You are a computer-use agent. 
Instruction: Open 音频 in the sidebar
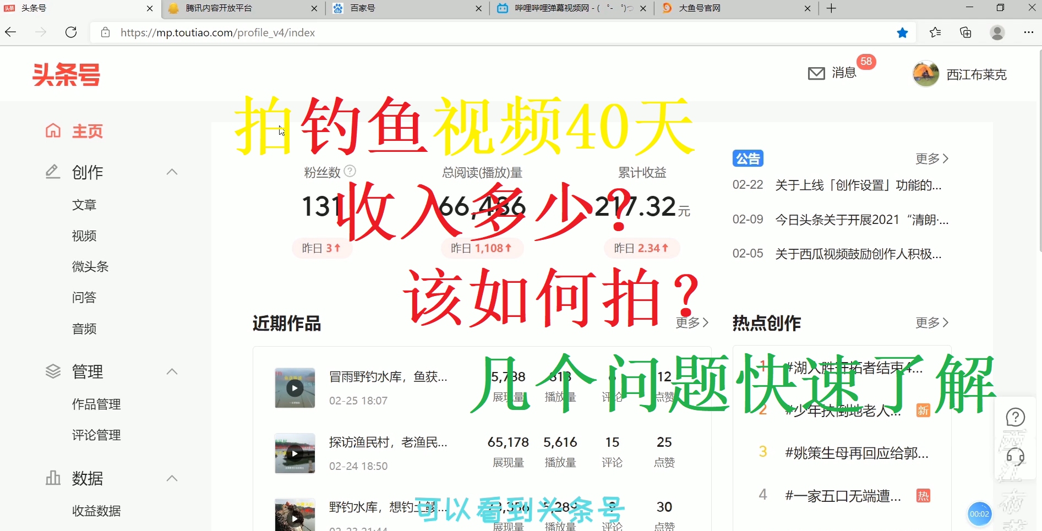(84, 329)
